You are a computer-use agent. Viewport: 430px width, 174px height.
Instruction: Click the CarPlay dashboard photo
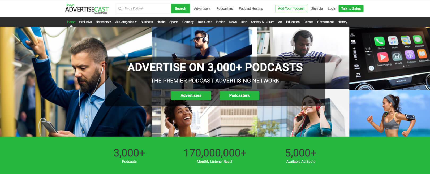(389, 58)
